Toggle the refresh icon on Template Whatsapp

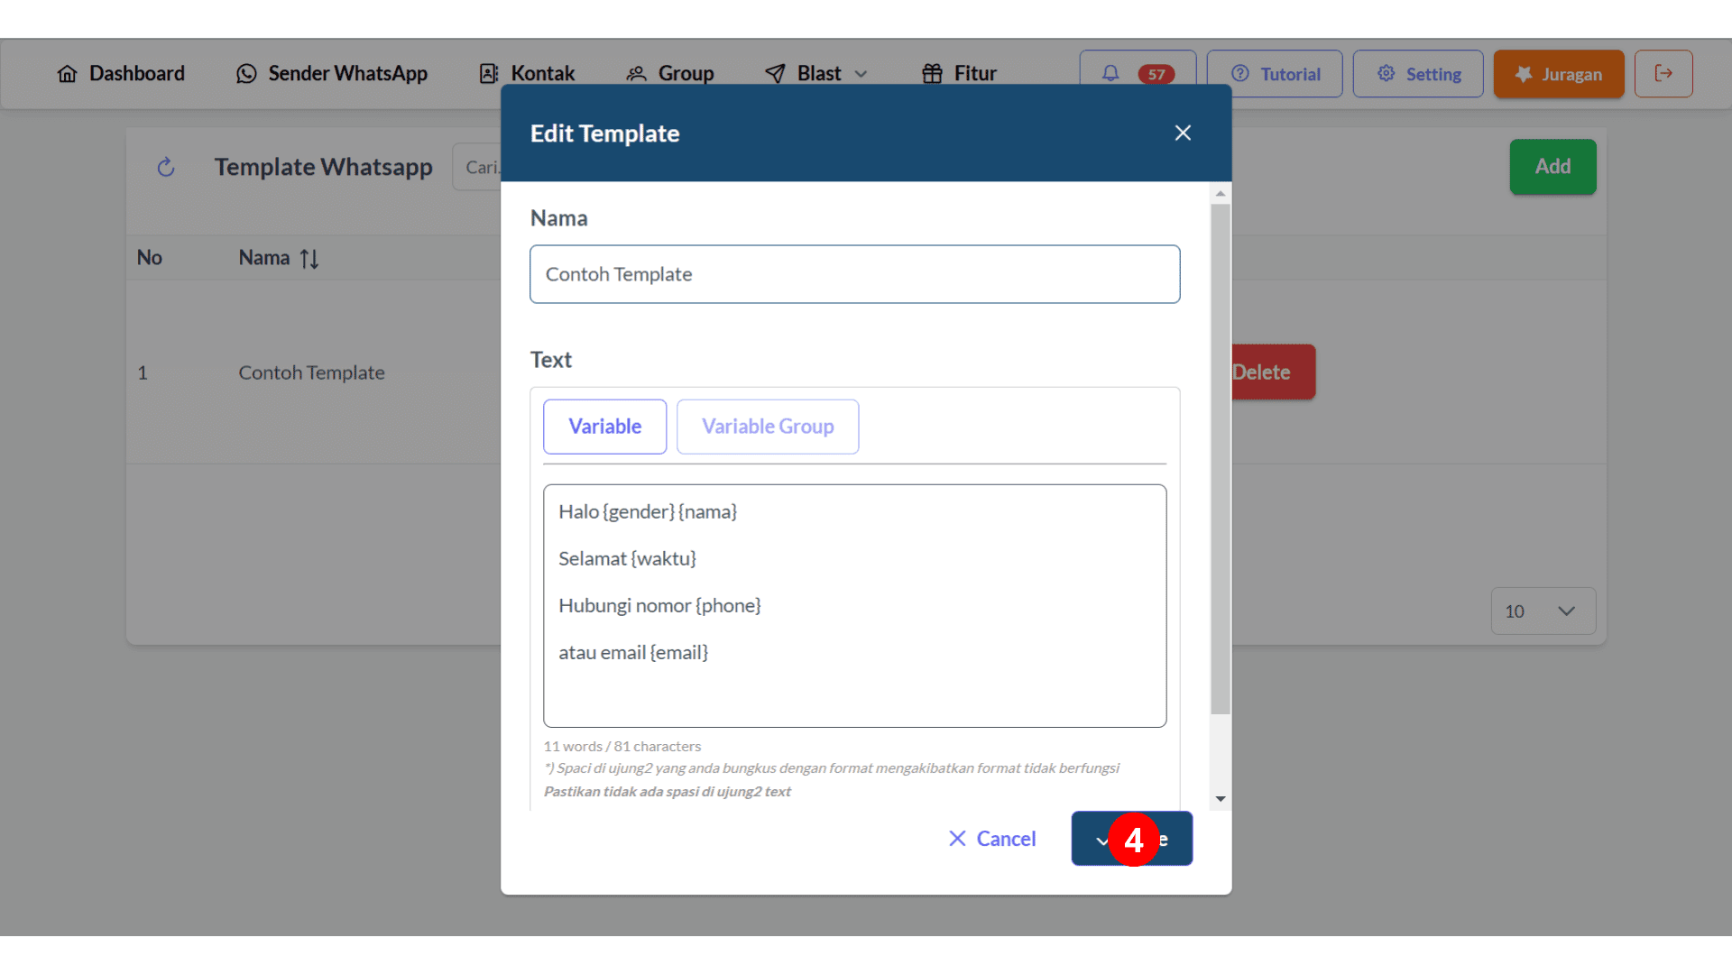coord(167,167)
